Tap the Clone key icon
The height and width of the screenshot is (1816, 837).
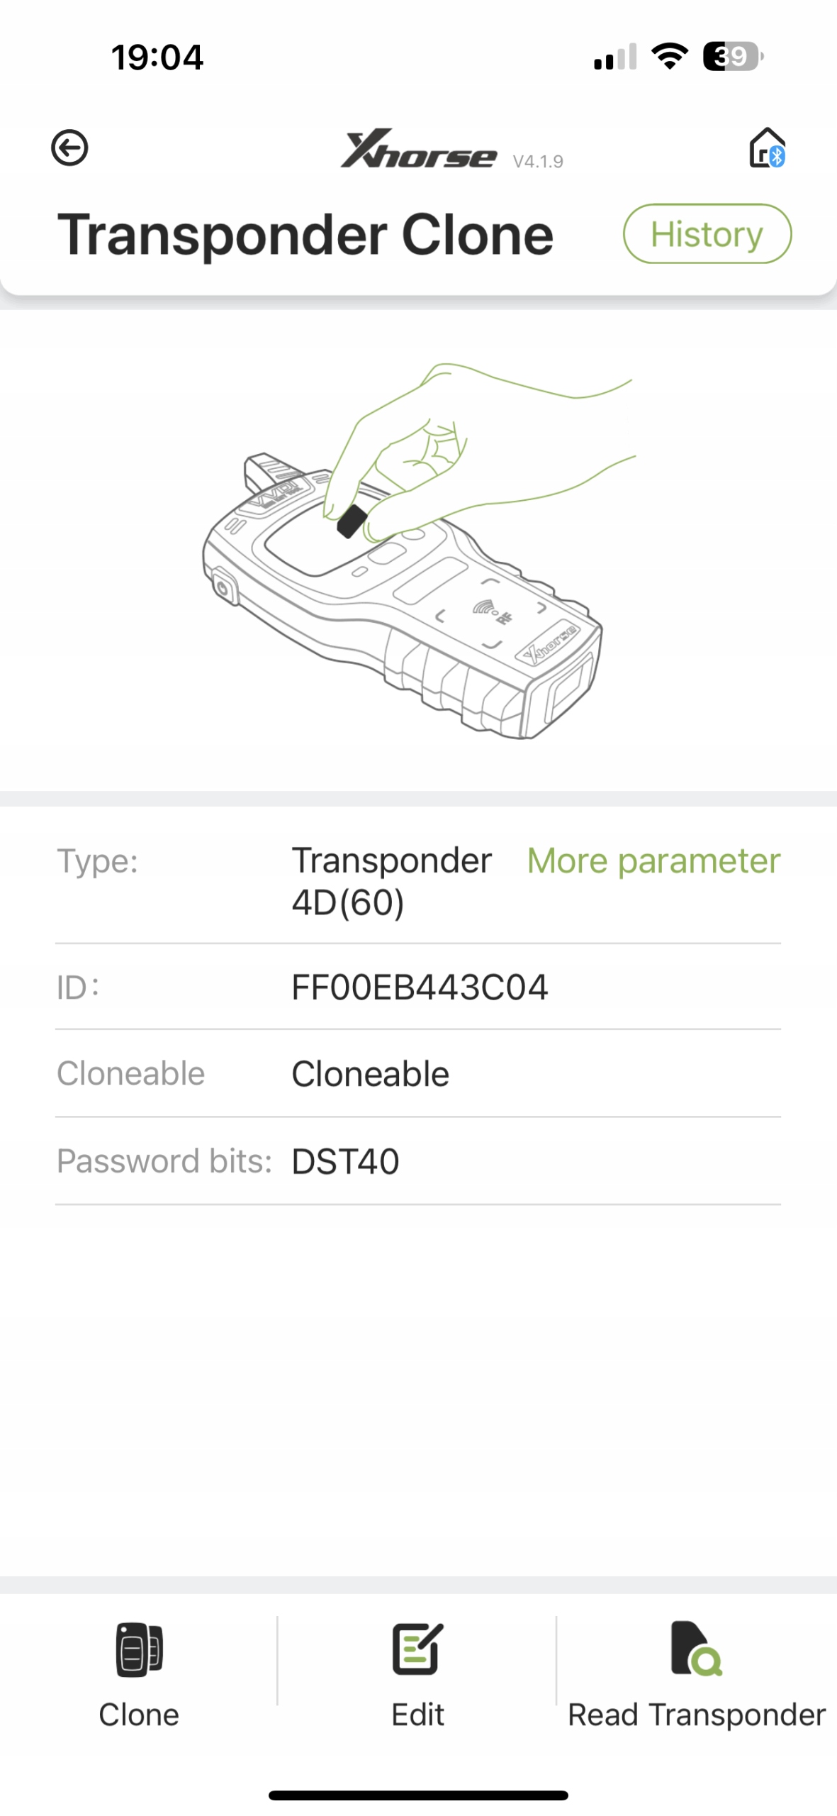(x=139, y=1649)
